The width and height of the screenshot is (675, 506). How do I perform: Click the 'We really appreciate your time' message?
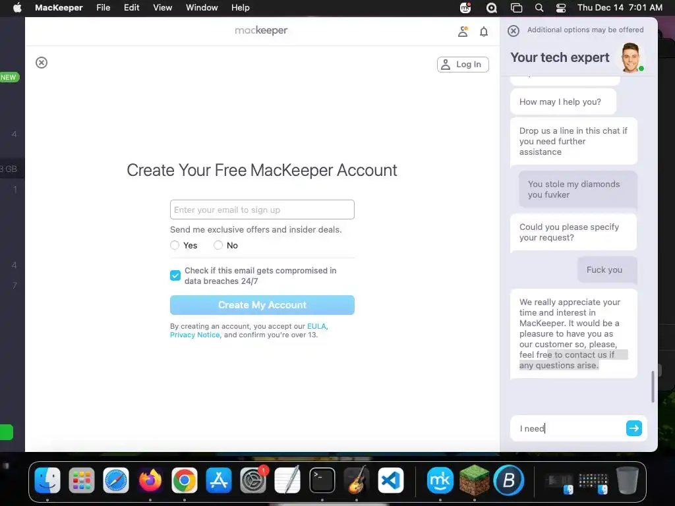[573, 334]
